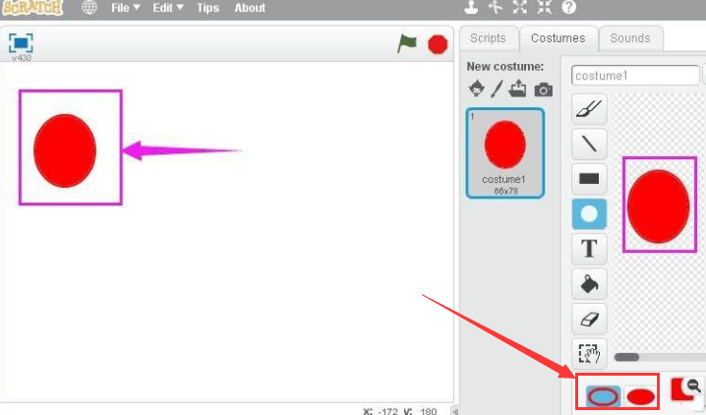Toggle full screen presentation mode
Image resolution: width=706 pixels, height=415 pixels.
tap(21, 43)
